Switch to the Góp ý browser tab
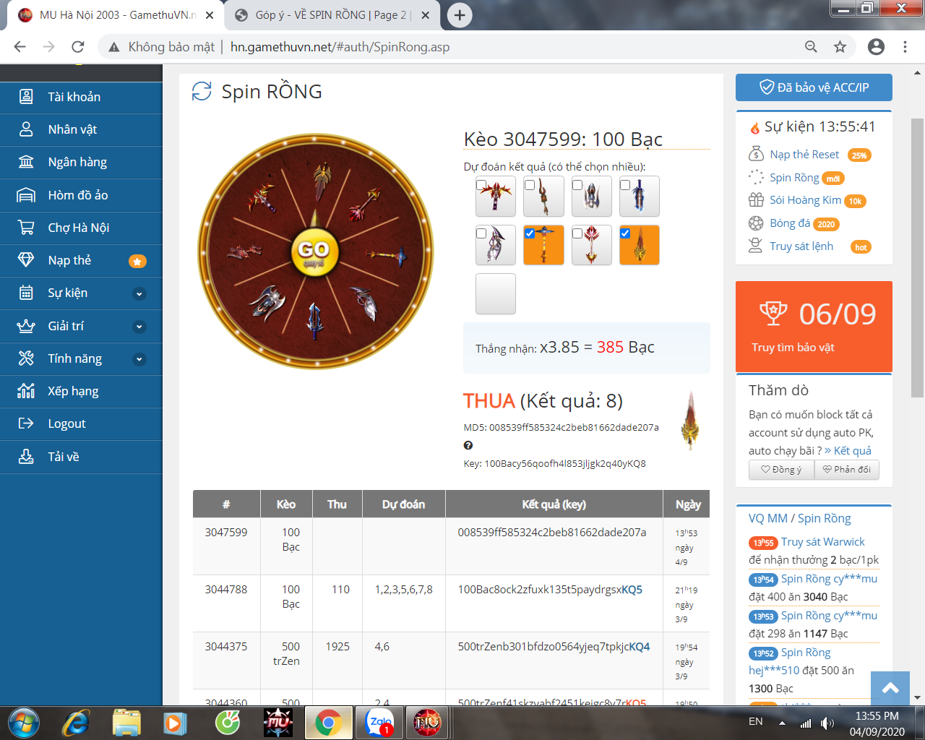Viewport: 925px width, 740px height. coord(331,15)
